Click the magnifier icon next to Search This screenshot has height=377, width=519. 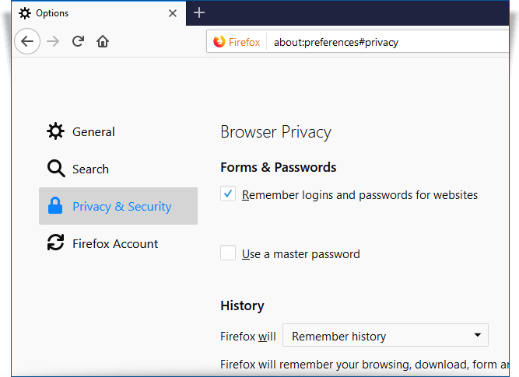pos(56,169)
